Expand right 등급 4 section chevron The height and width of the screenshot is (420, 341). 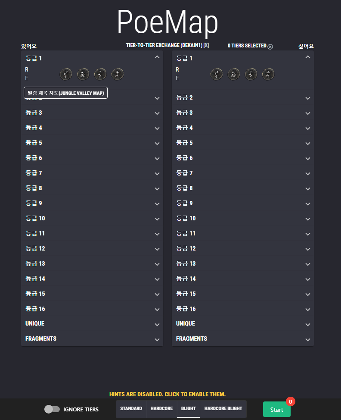pos(308,129)
